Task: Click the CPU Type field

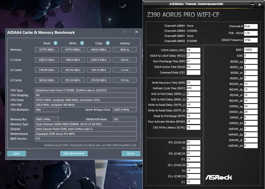Action: pyautogui.click(x=86, y=90)
